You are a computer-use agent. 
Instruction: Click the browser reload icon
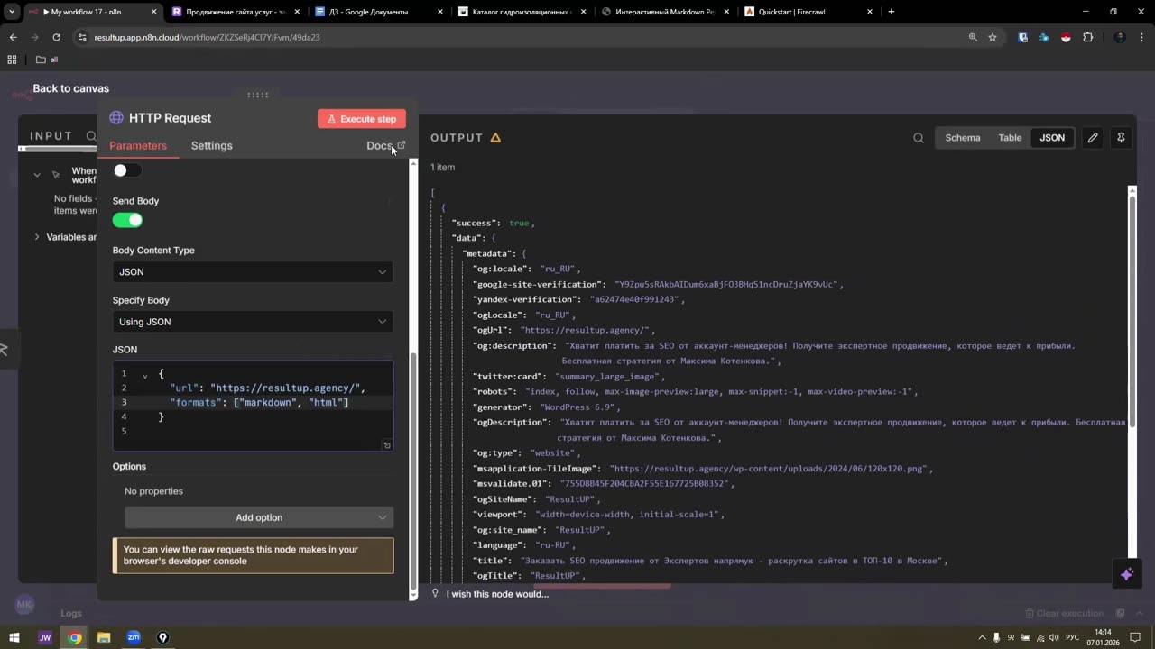pos(56,37)
